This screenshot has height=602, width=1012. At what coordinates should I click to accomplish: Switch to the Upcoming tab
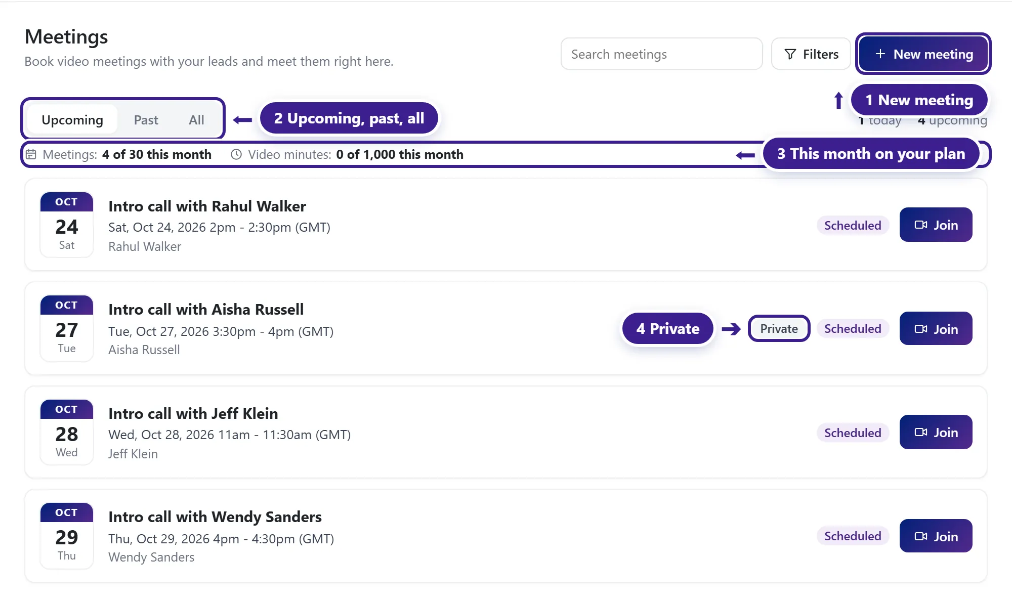[x=72, y=120]
